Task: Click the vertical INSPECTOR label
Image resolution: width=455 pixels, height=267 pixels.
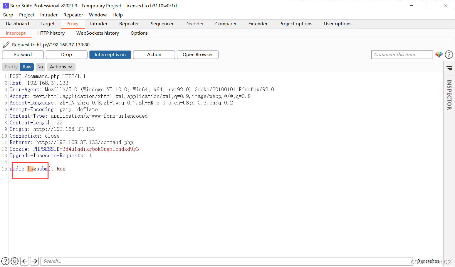Action: click(449, 95)
